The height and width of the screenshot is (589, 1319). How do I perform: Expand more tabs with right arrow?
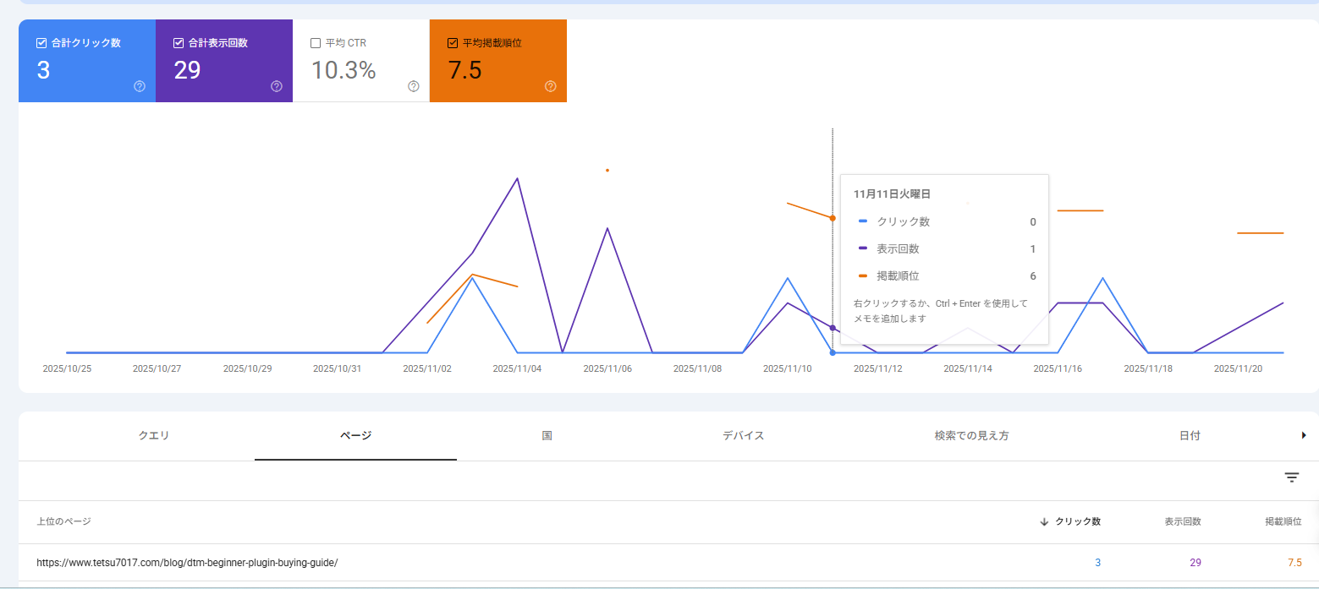point(1304,435)
